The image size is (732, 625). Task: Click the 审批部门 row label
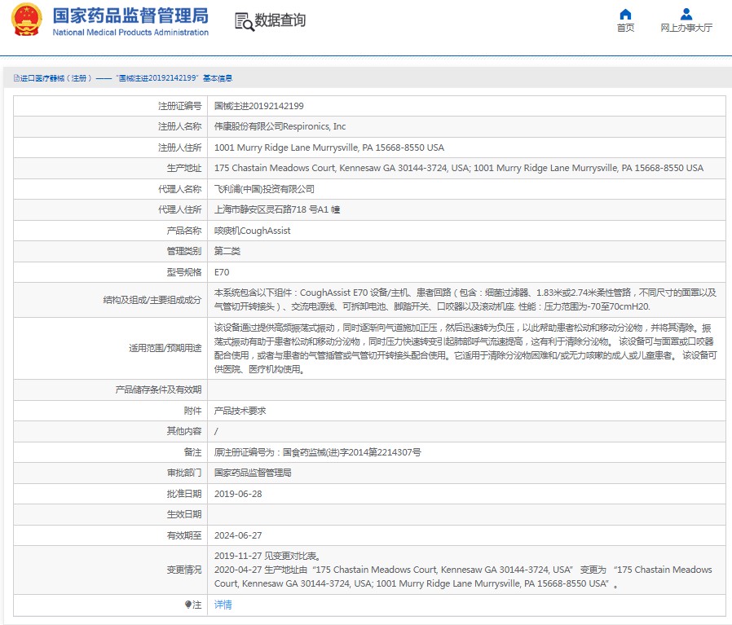[184, 473]
